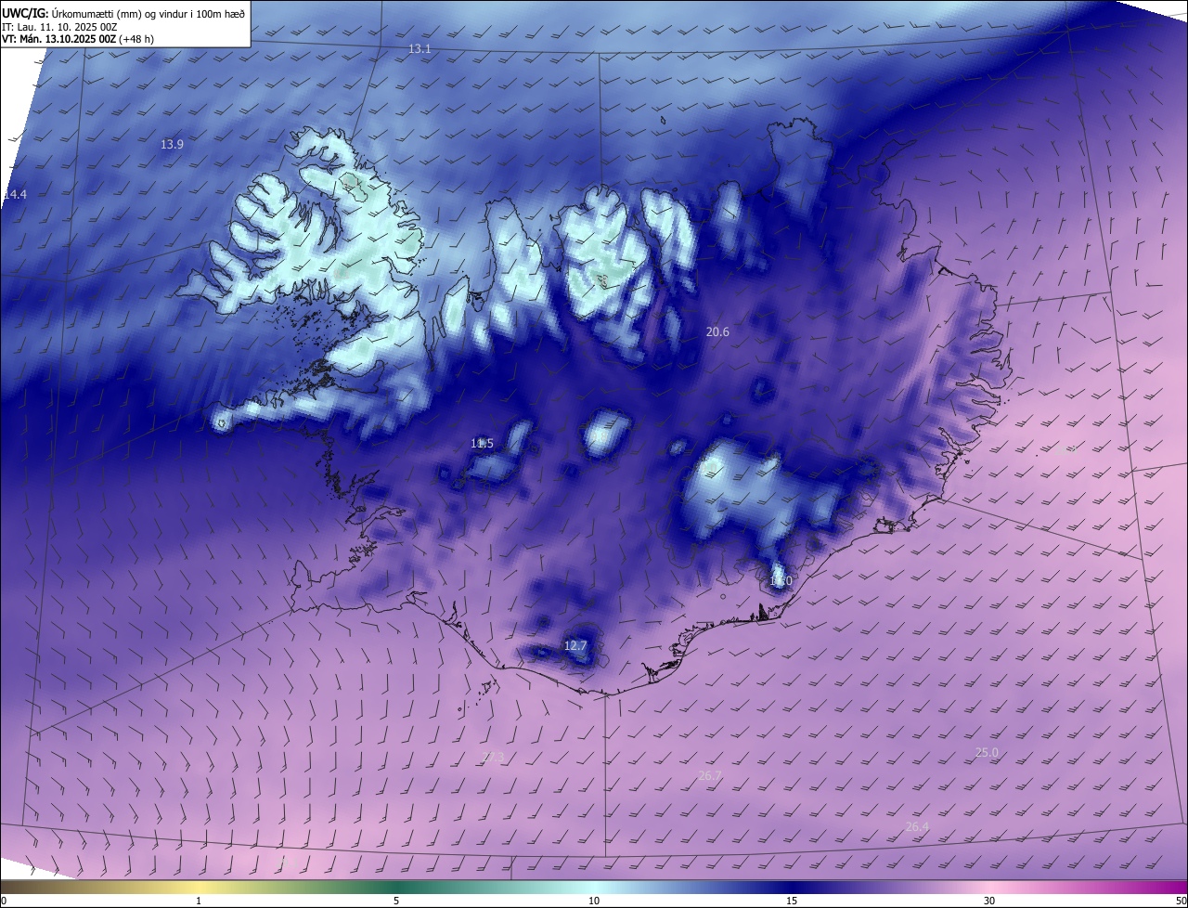Click the 25.0 value label on the map
Image resolution: width=1188 pixels, height=908 pixels.
[987, 752]
